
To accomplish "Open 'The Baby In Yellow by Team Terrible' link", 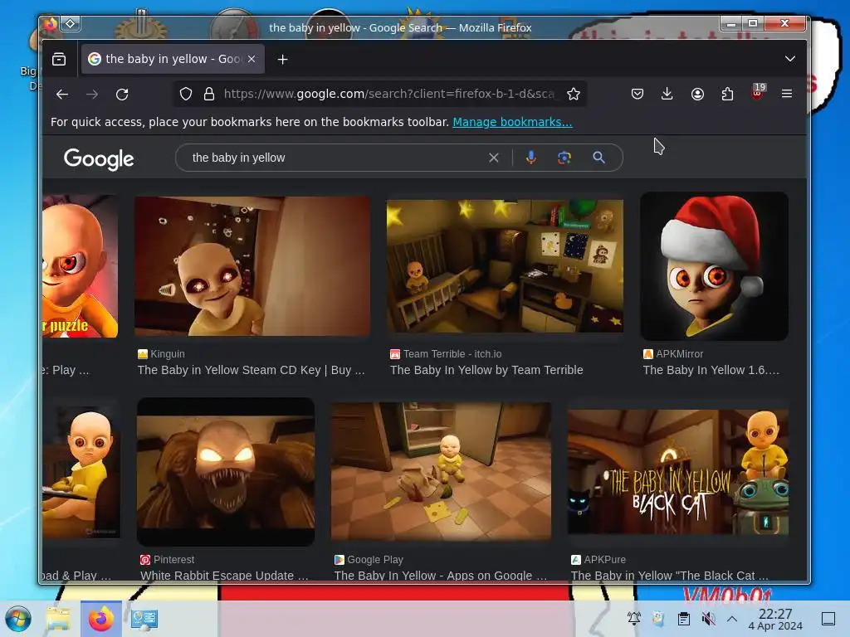I will (486, 370).
